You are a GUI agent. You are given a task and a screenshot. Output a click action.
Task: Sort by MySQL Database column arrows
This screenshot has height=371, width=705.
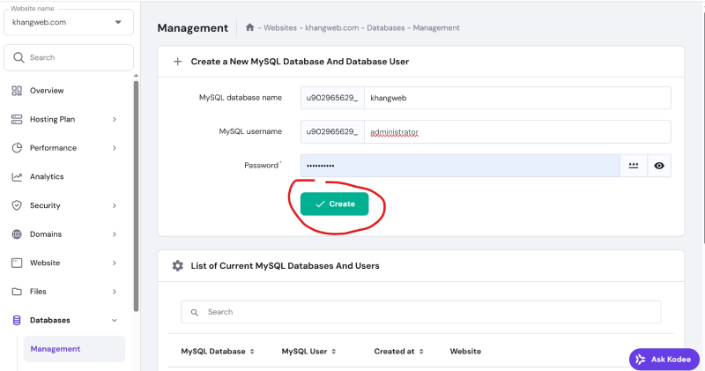[x=252, y=352]
